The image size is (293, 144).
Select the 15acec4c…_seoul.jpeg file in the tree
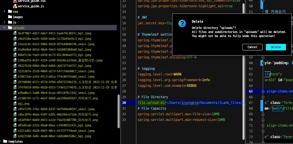56,44
